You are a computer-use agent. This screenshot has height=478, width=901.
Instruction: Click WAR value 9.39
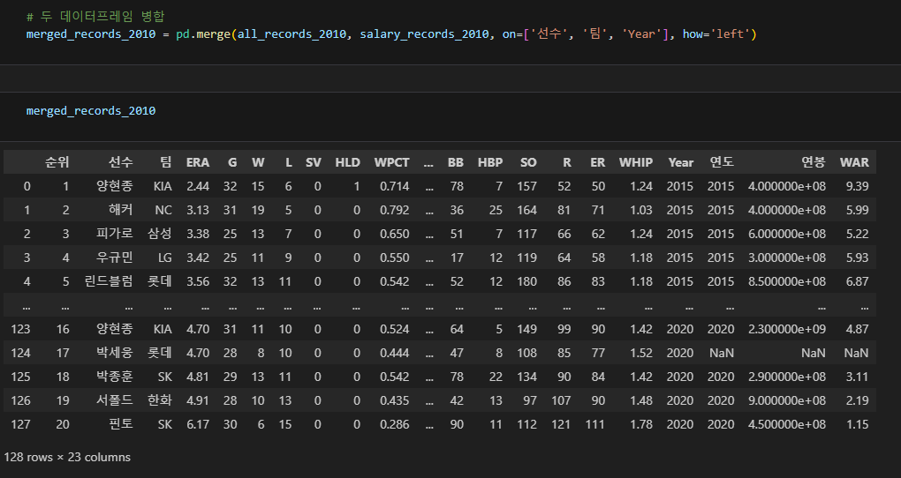pyautogui.click(x=858, y=186)
